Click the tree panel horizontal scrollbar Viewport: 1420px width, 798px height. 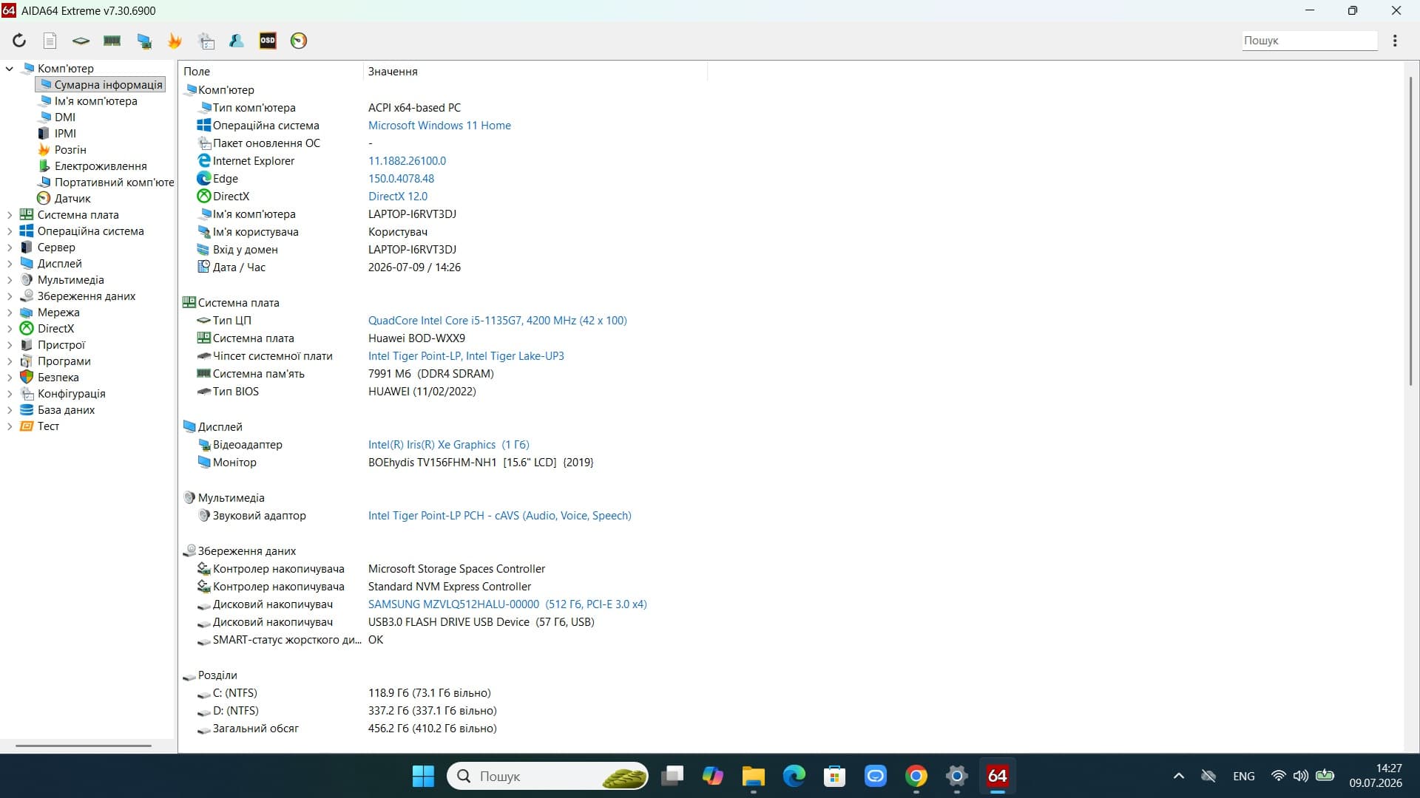point(84,746)
